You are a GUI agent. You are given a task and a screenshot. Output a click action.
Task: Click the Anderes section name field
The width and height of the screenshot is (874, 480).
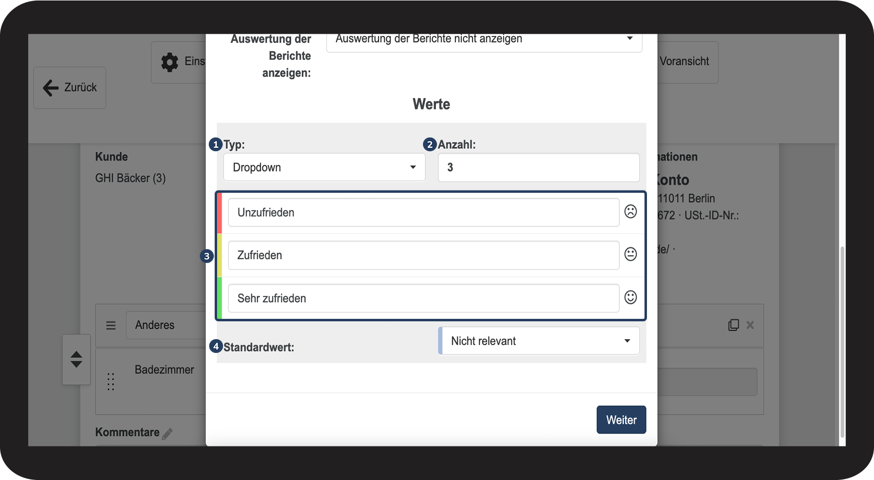tap(166, 325)
